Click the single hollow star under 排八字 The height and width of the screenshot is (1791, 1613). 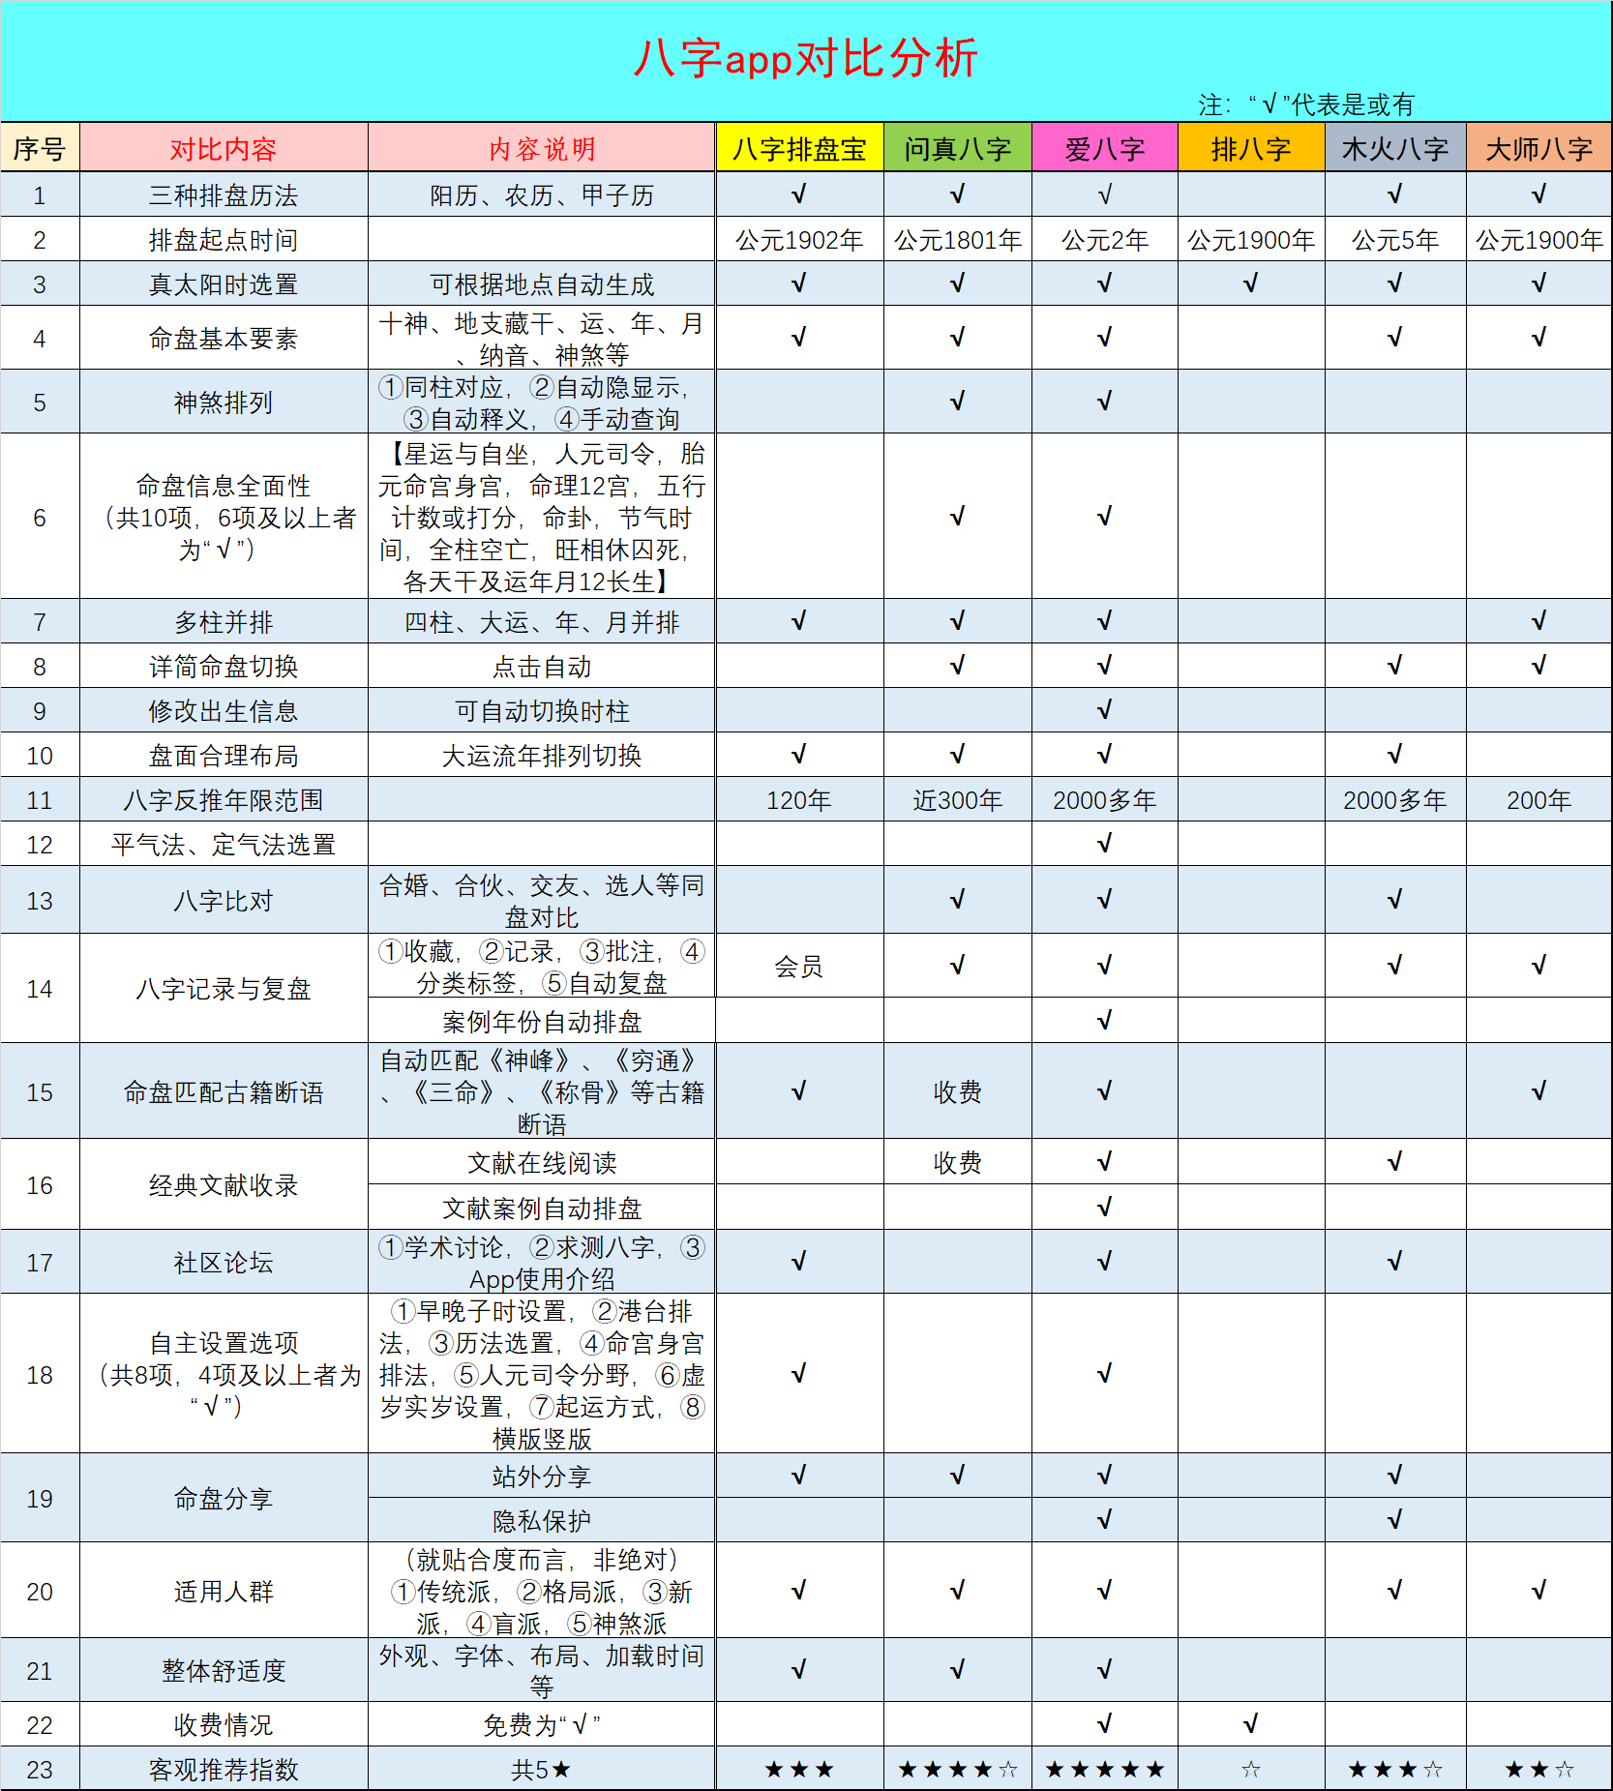1251,1770
